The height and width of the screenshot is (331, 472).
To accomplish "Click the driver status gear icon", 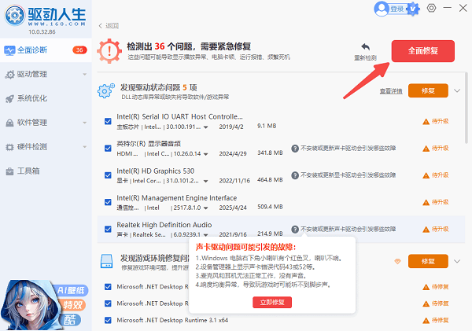I will pyautogui.click(x=106, y=90).
